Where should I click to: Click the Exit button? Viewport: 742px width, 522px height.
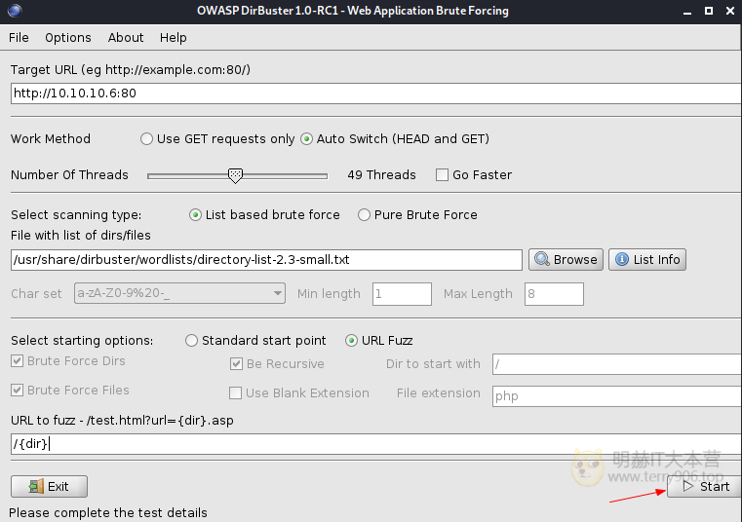point(49,487)
